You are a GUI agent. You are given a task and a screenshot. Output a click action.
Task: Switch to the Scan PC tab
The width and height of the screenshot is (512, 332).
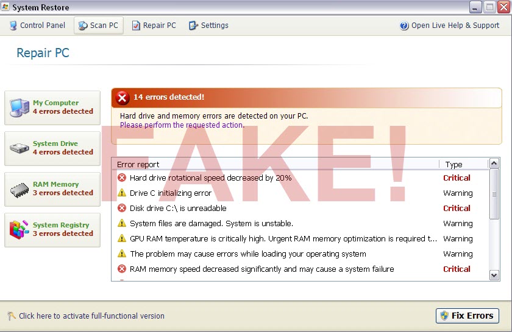pyautogui.click(x=99, y=26)
